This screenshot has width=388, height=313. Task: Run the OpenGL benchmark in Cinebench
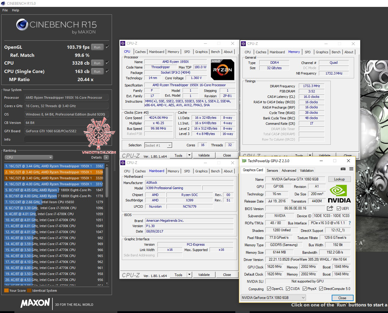point(97,47)
